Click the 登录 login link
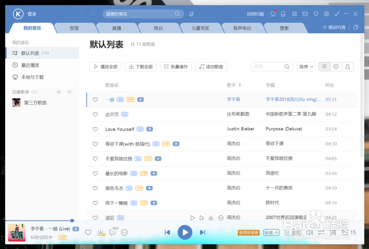This screenshot has width=369, height=249. (x=32, y=14)
